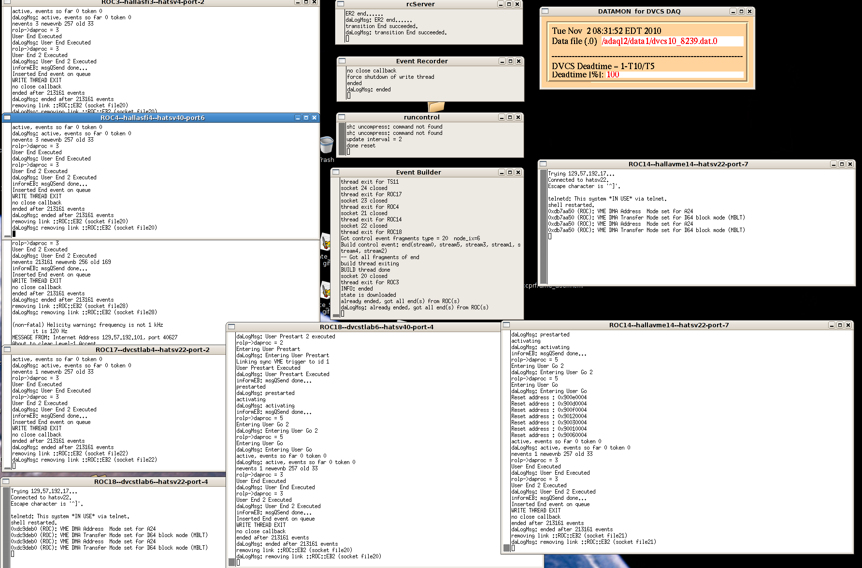Image resolution: width=862 pixels, height=568 pixels.
Task: Click the runcontrol terminal scrollbar
Action: coord(342,139)
